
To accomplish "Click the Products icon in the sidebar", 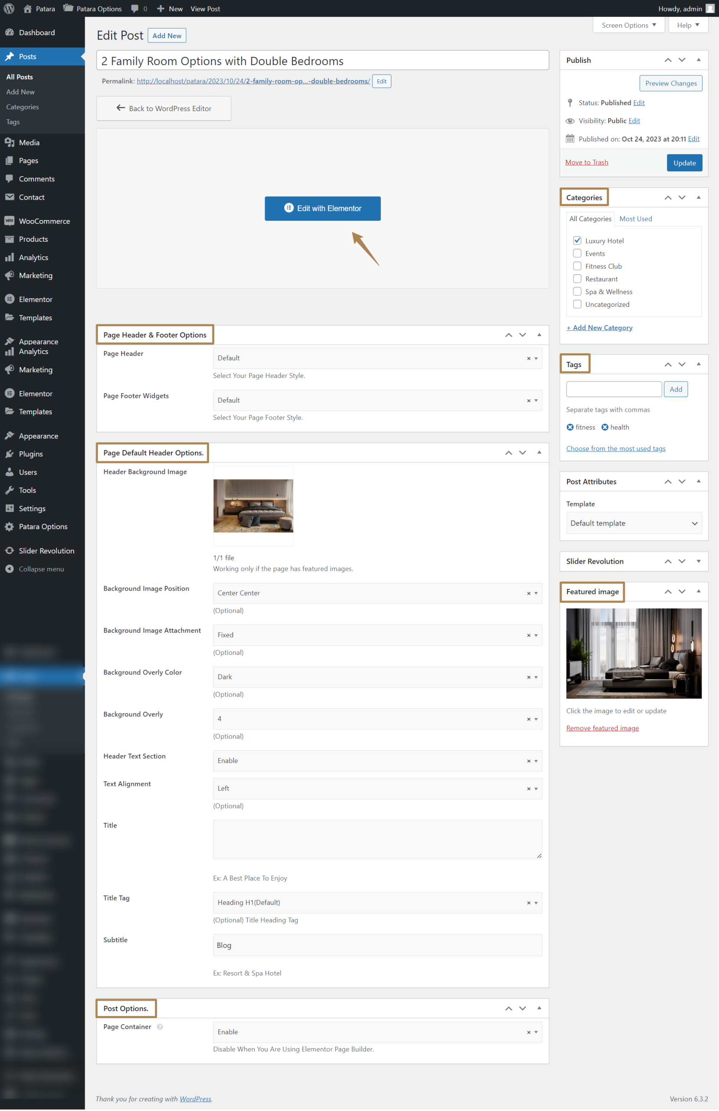I will 10,239.
